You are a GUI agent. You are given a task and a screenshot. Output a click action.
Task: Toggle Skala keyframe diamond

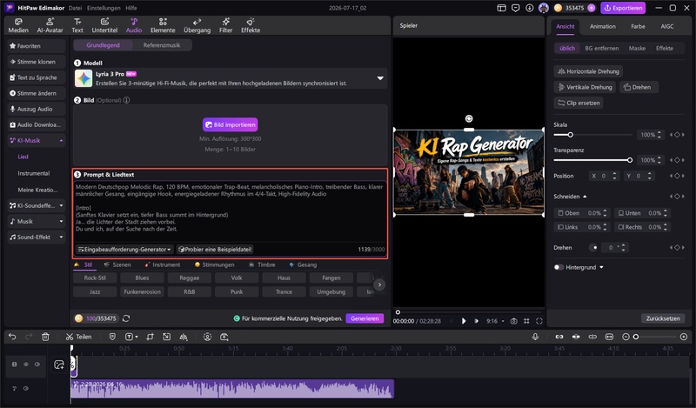click(x=677, y=135)
